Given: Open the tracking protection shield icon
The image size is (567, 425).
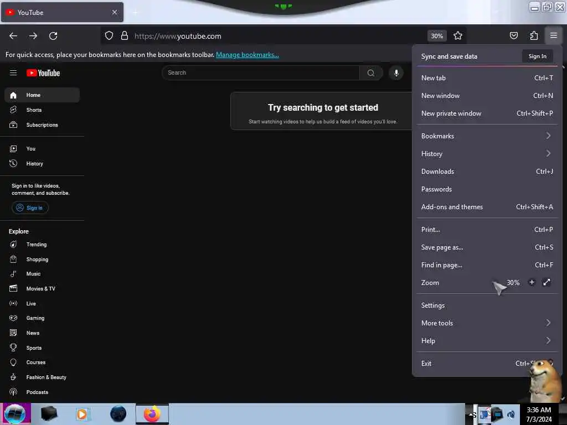Looking at the screenshot, I should coord(109,36).
